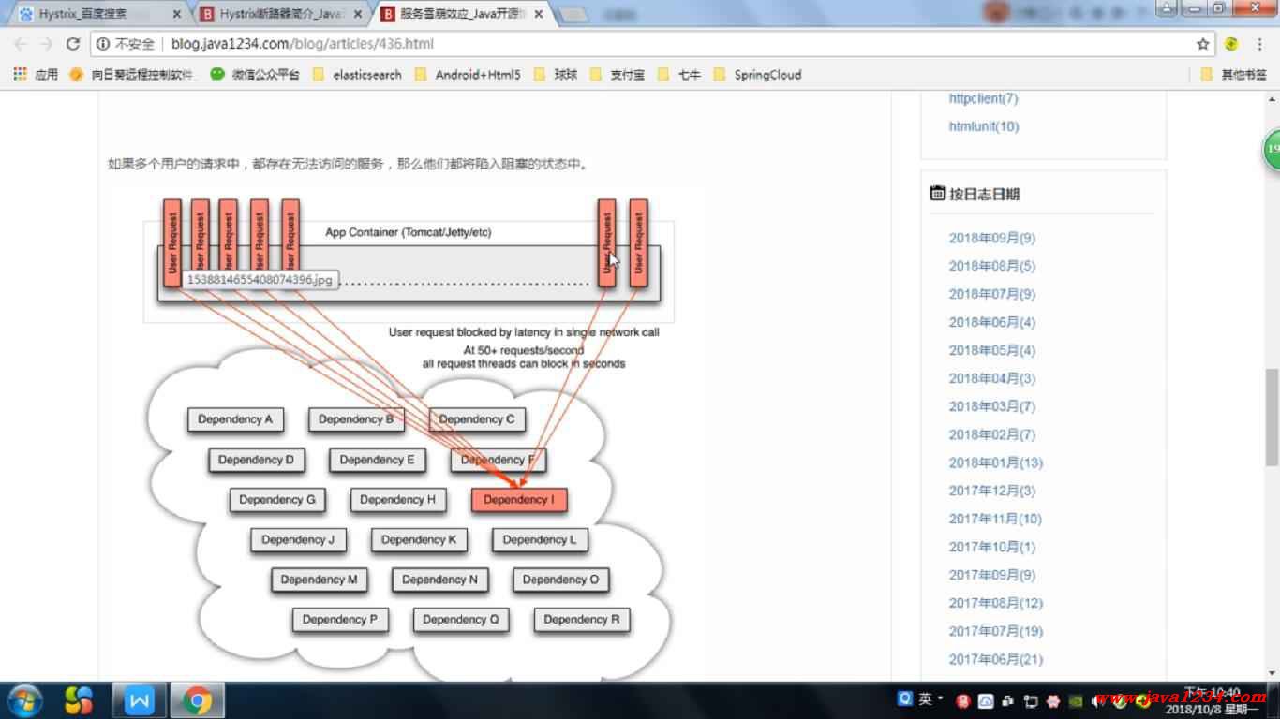Open the 2017年12月(3) archive
Viewport: 1280px width, 719px height.
(x=992, y=491)
